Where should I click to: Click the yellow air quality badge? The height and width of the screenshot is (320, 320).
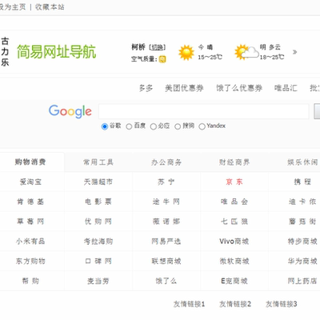(x=162, y=59)
